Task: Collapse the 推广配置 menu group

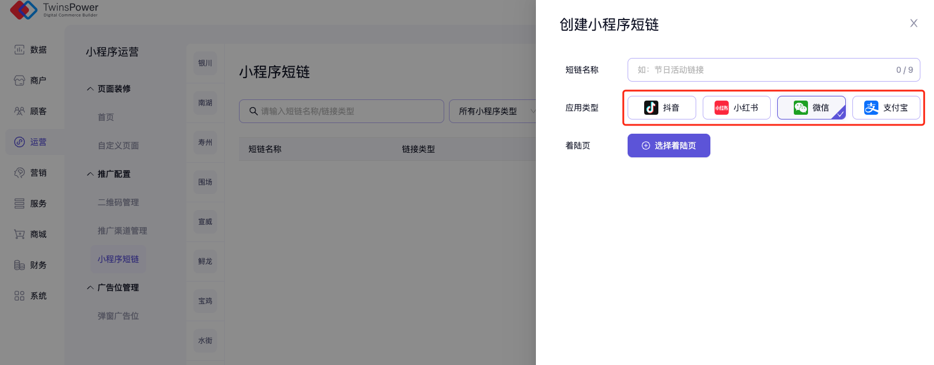Action: pos(91,174)
